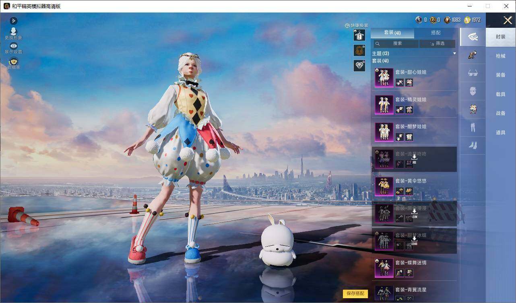Viewport: 516px width, 303px height.
Task: Select the locked diamond preset slot
Action: click(359, 65)
